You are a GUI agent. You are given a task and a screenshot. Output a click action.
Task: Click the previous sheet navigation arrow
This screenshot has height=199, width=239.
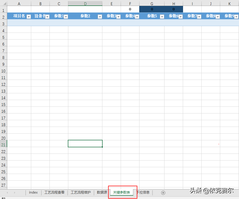tap(7, 193)
